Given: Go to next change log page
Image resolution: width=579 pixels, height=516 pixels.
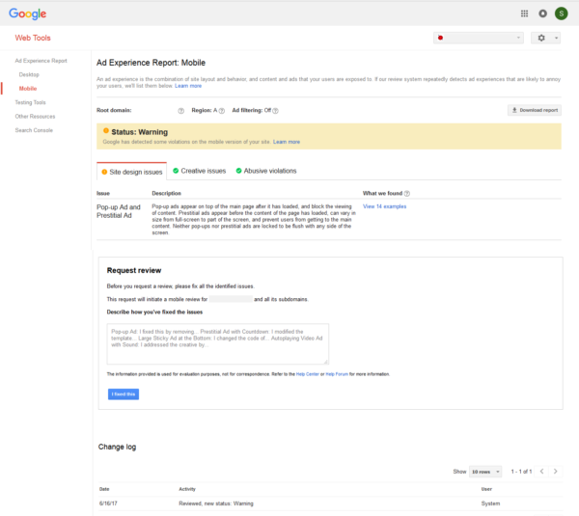Looking at the screenshot, I should pyautogui.click(x=556, y=472).
